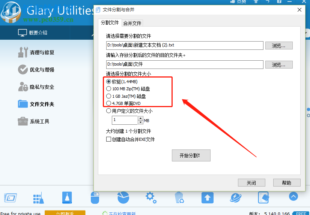Viewport: 310px width, 215px height.
Task: Click 浏览 button next to source file
Action: [x=279, y=46]
